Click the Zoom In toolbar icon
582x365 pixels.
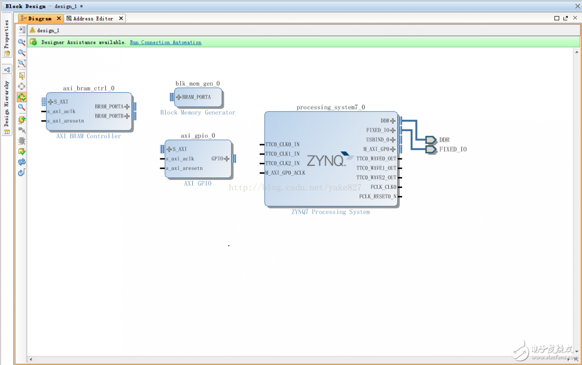[x=21, y=42]
